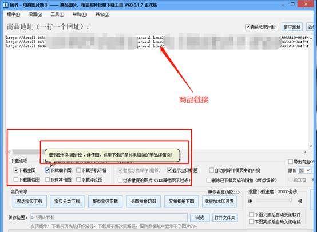This screenshot has height=232, width=317.
Task: Open the 工具(T) menu
Action: (x=57, y=14)
